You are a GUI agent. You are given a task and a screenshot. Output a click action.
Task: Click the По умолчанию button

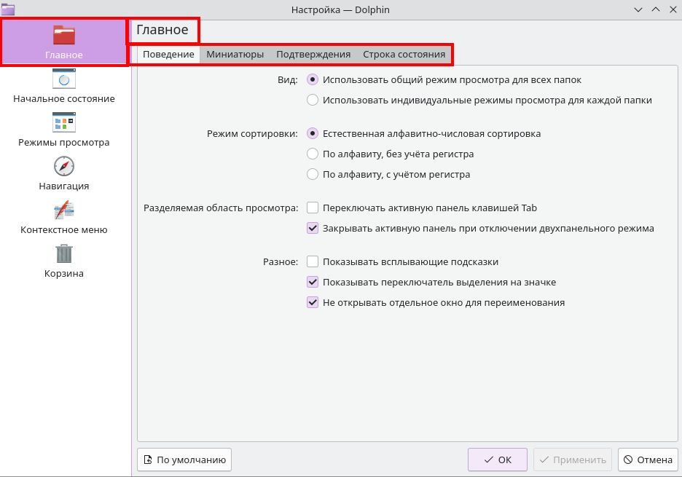(x=184, y=460)
